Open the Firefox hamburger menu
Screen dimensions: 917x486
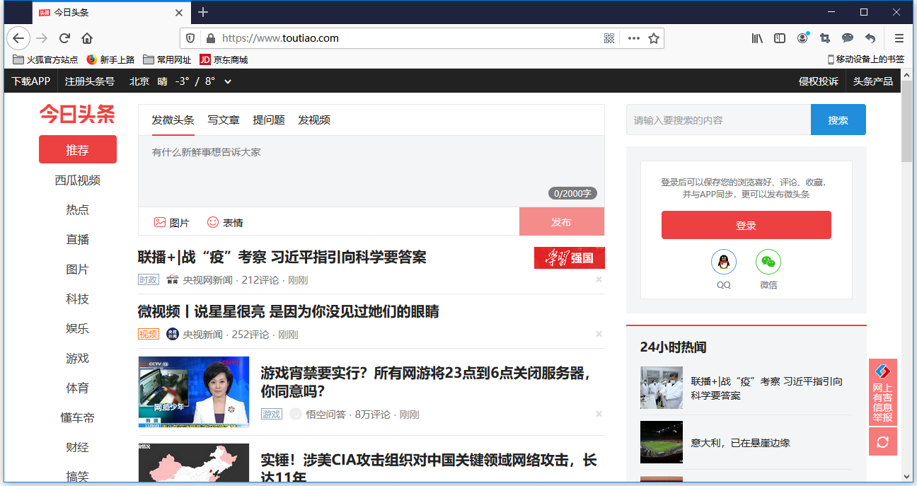coord(899,38)
